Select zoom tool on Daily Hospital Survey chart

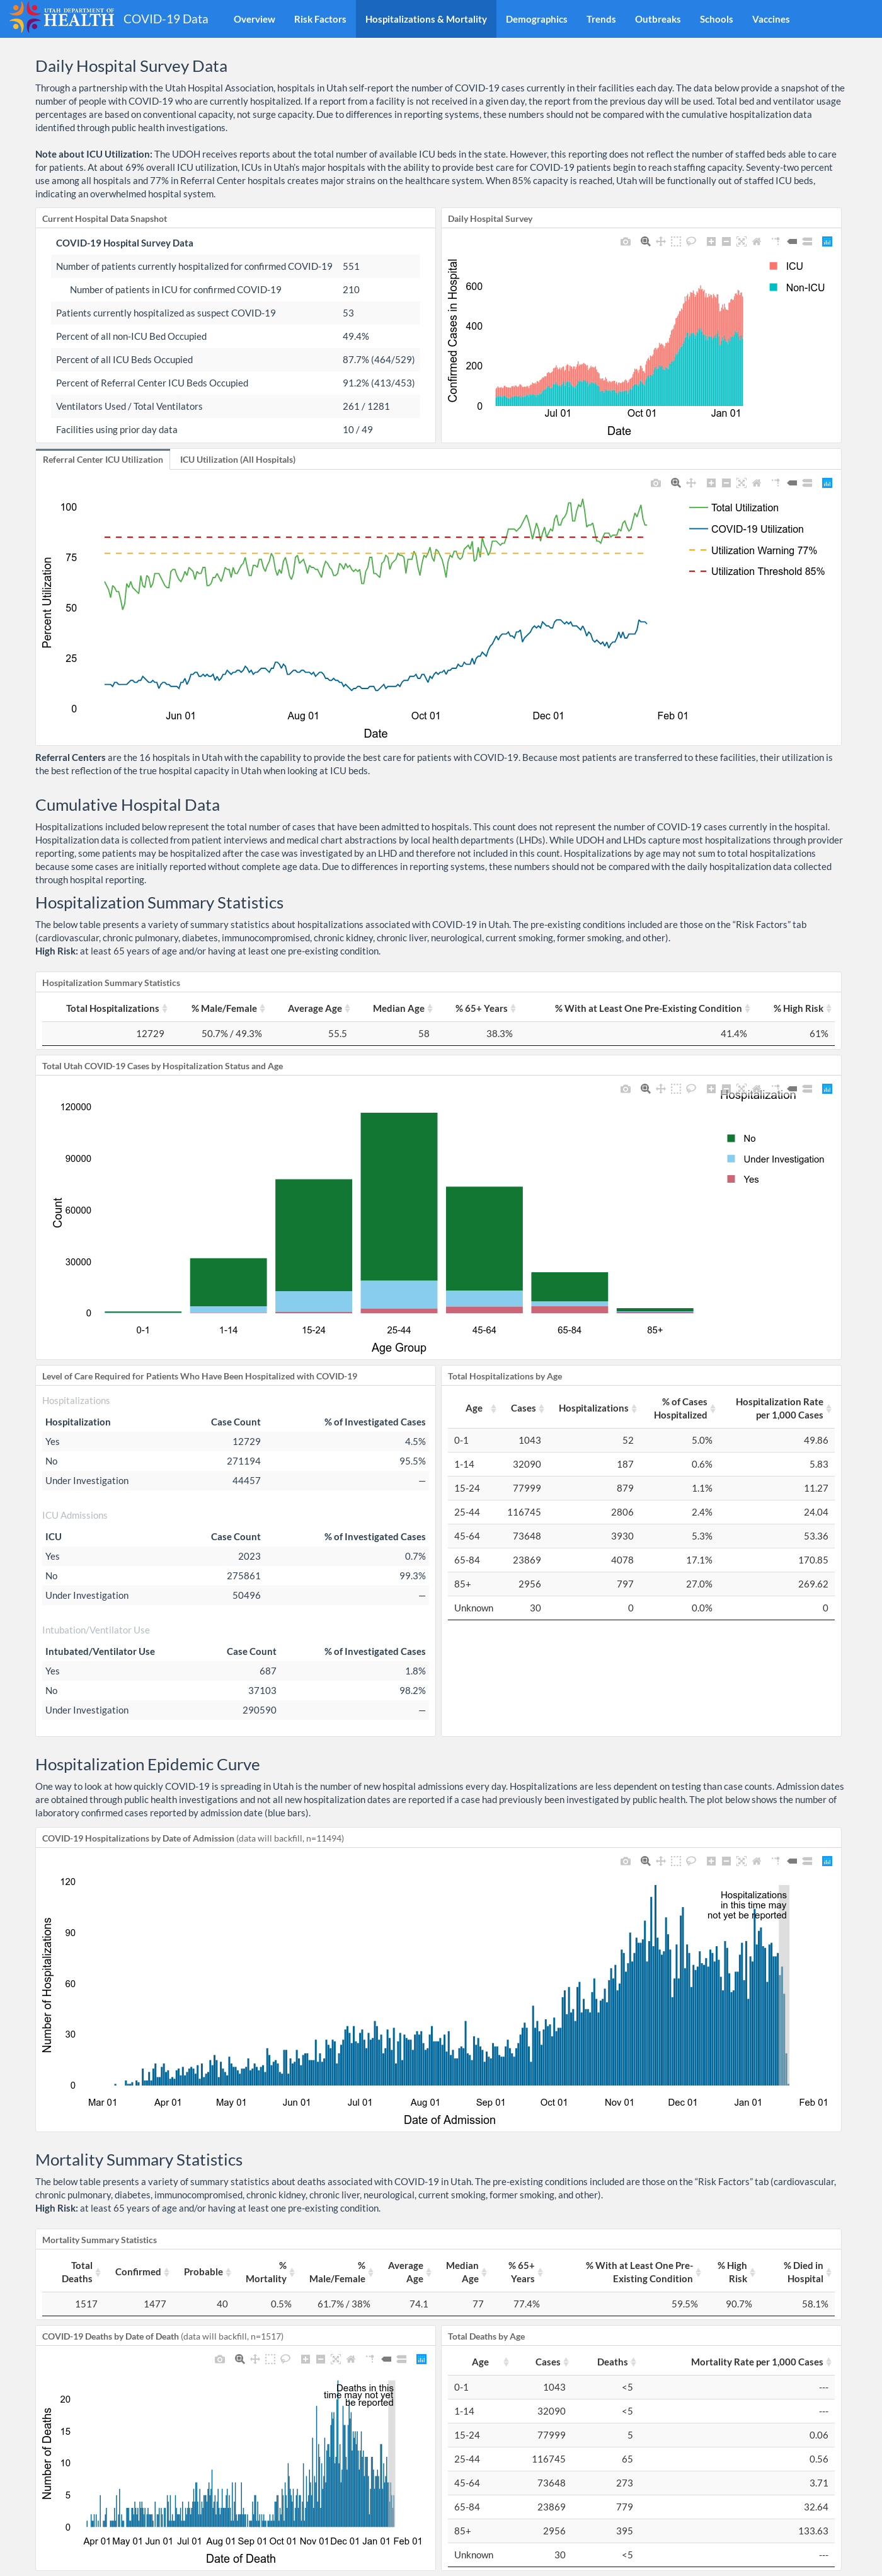click(645, 242)
